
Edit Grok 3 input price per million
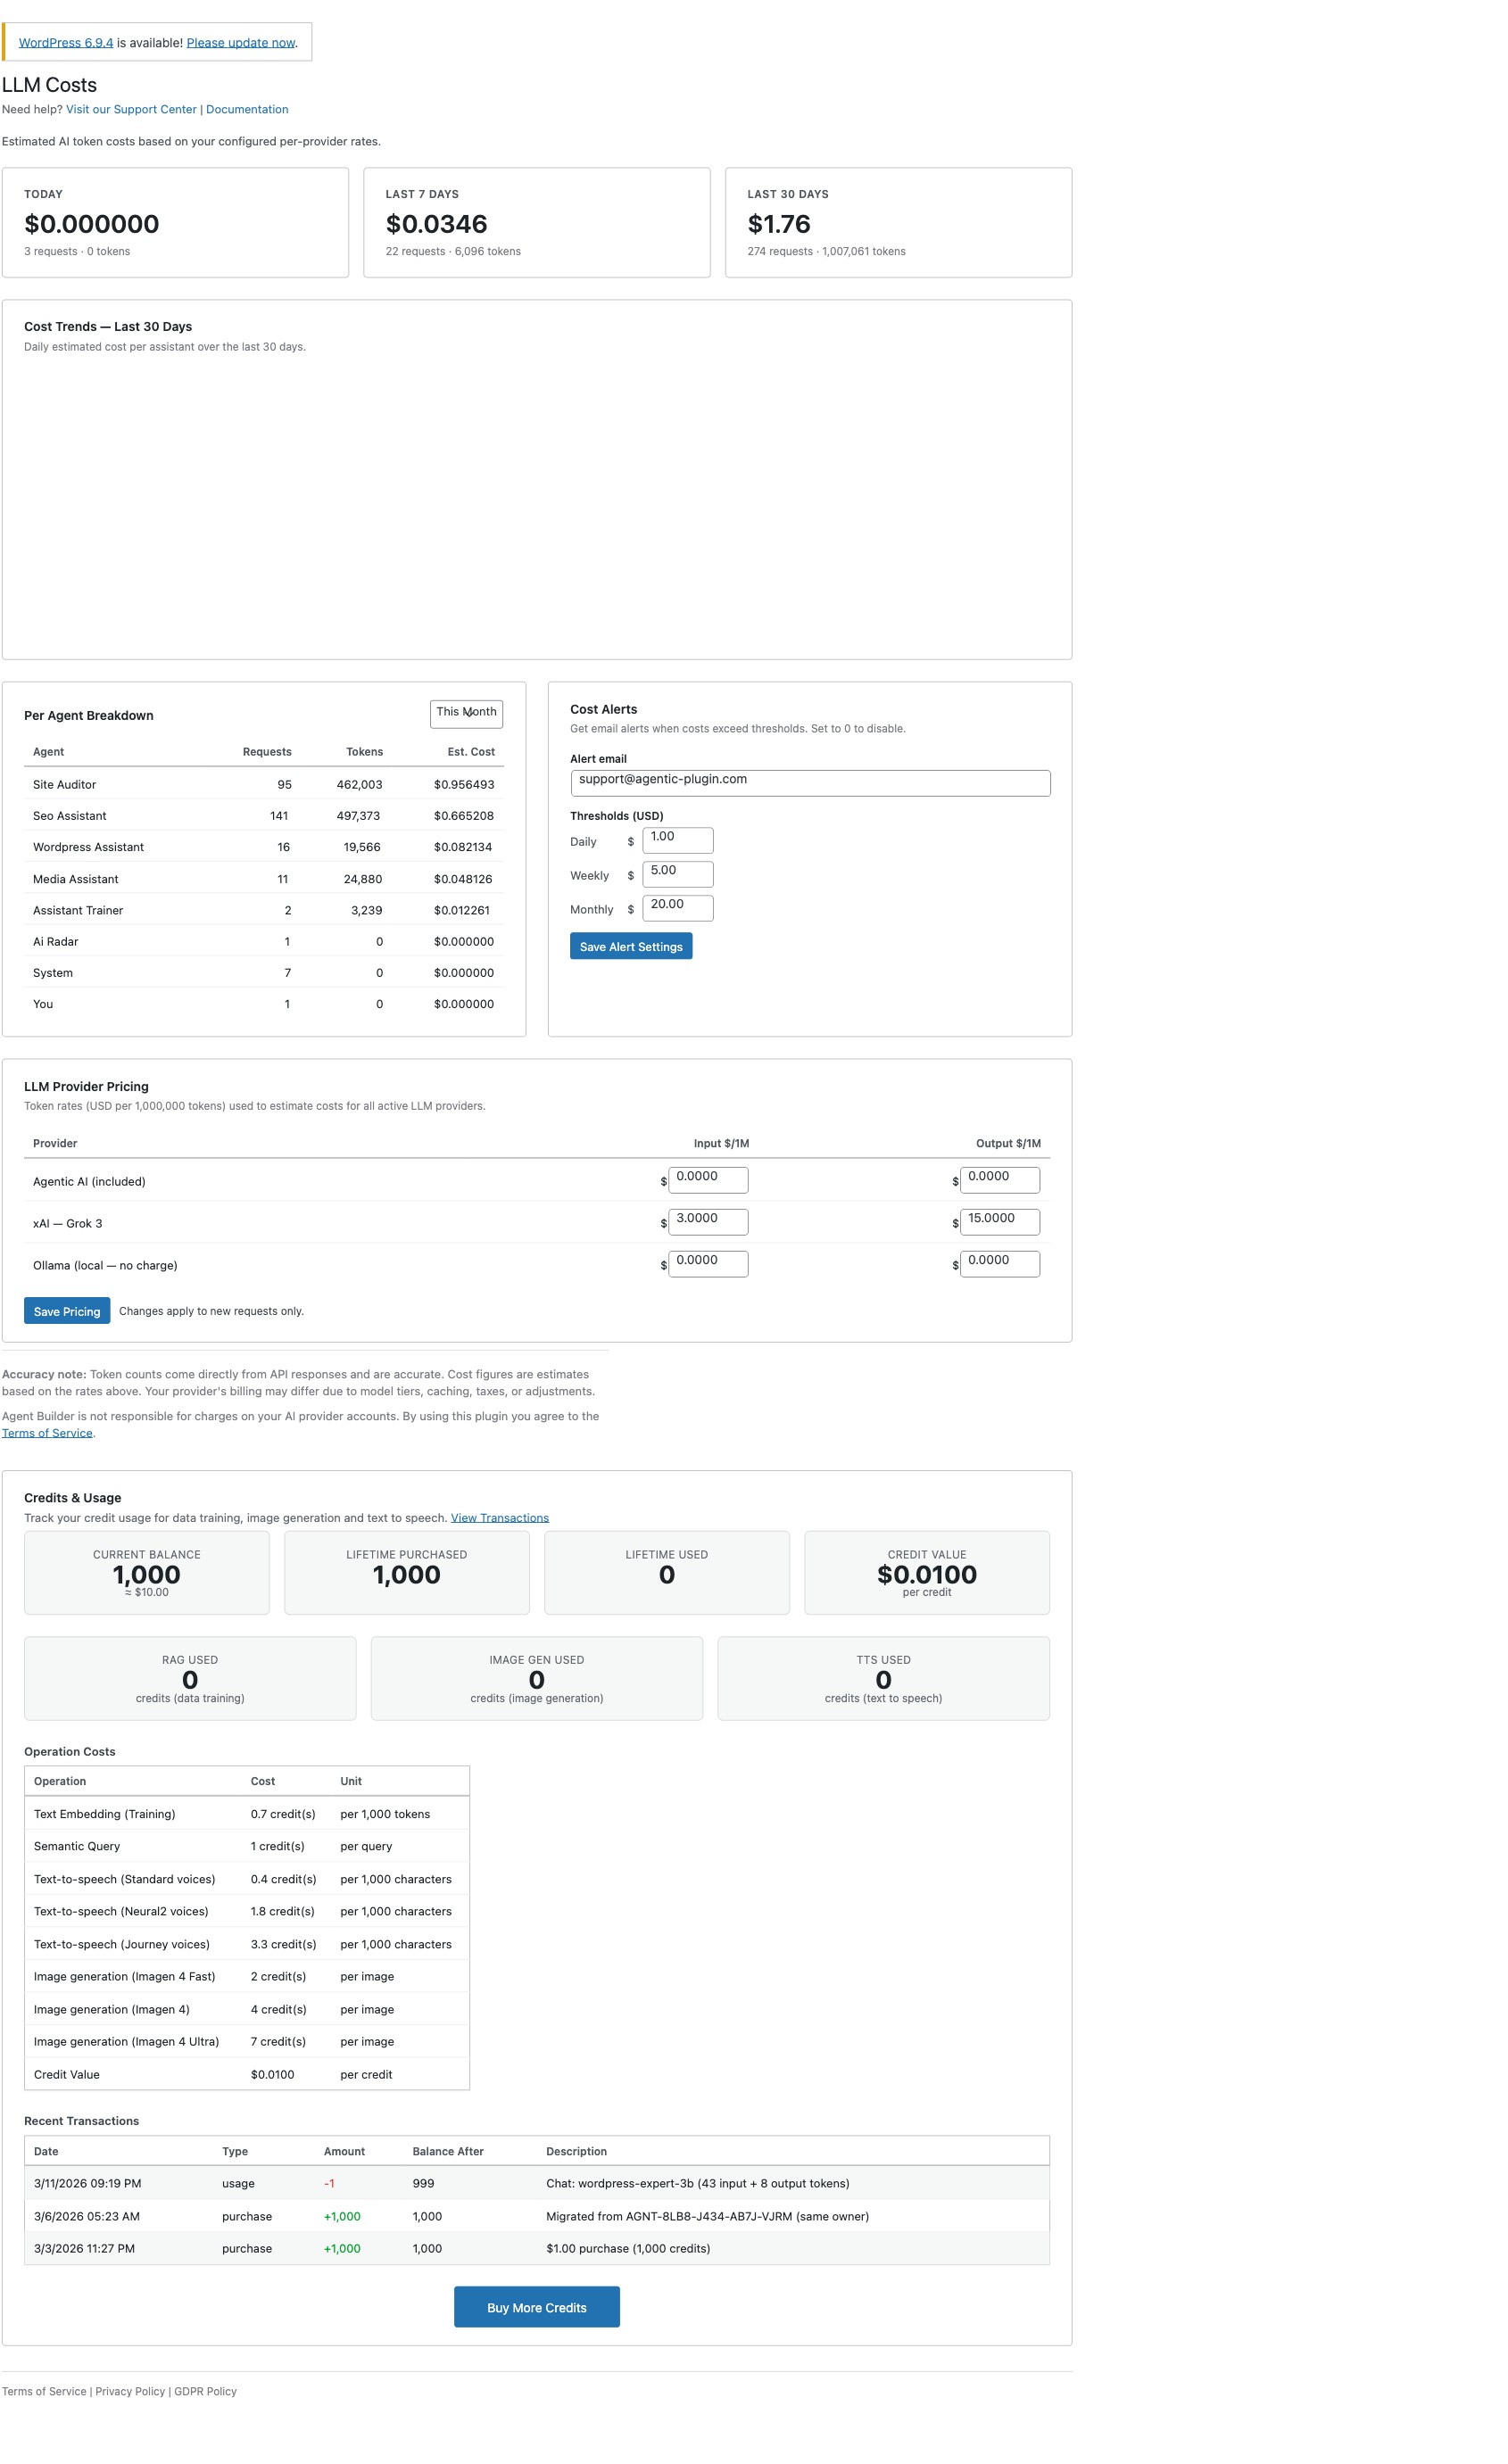click(x=706, y=1221)
